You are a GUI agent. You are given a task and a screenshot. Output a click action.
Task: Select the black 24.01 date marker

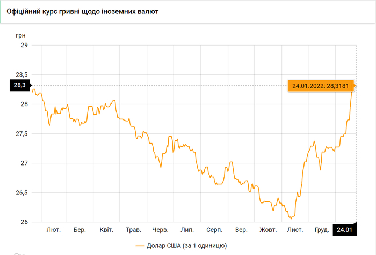pyautogui.click(x=344, y=229)
